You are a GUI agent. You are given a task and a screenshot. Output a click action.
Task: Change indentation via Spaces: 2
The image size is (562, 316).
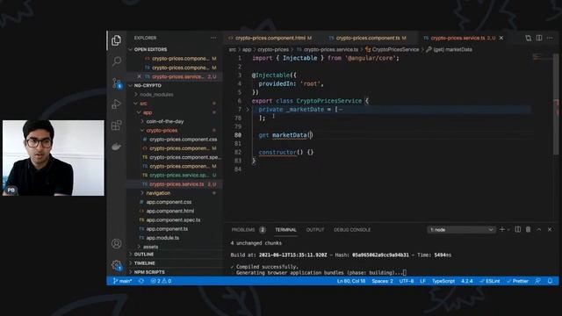(x=382, y=281)
